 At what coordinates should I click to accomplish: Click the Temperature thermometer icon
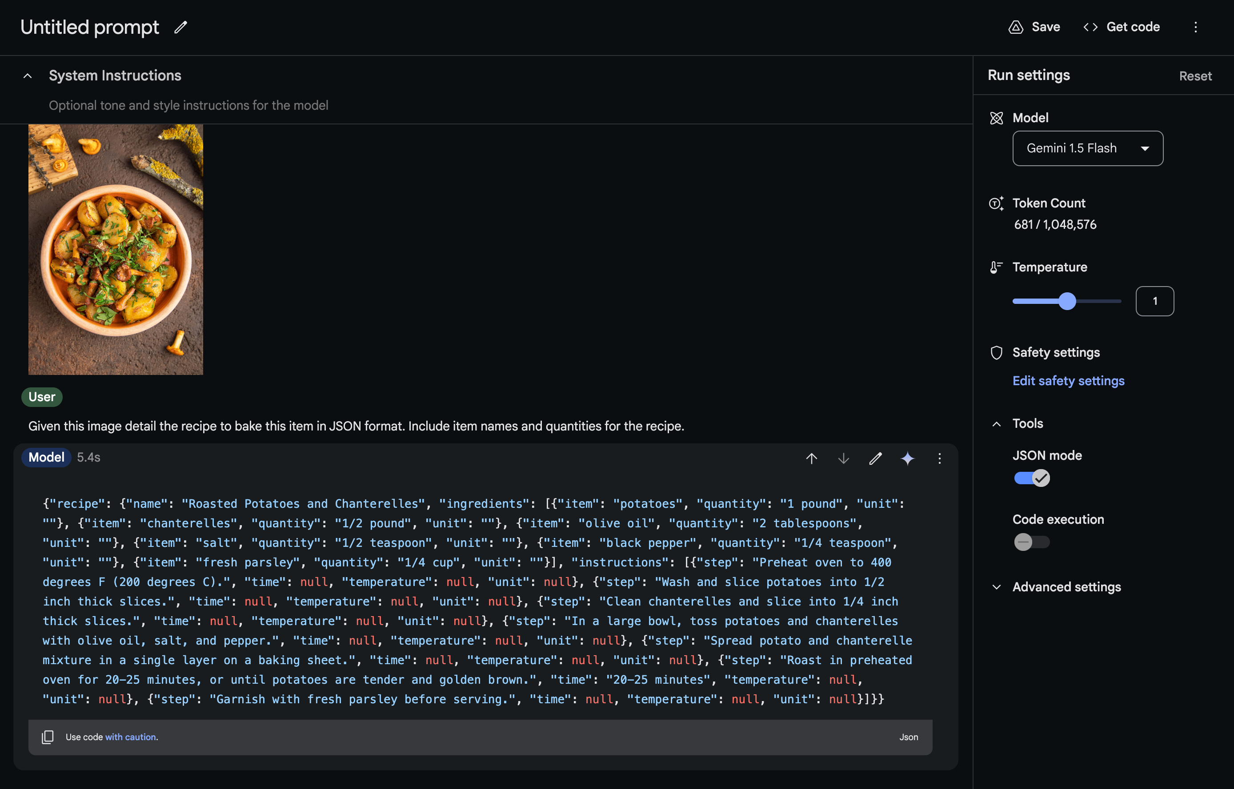[x=996, y=267]
